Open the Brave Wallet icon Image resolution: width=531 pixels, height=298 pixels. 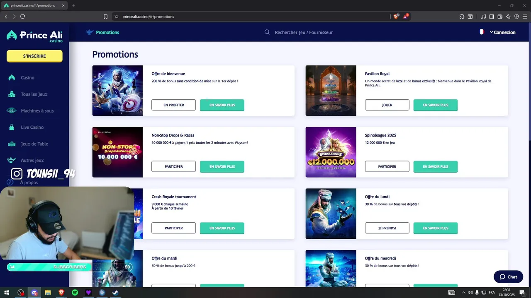(x=500, y=17)
